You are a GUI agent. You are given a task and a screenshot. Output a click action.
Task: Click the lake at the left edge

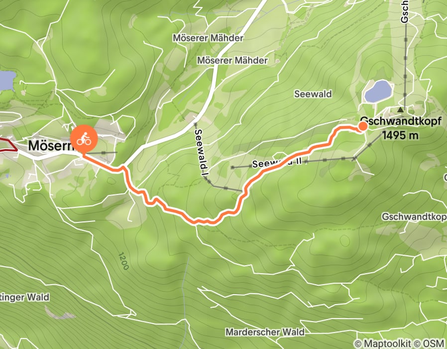(x=7, y=81)
